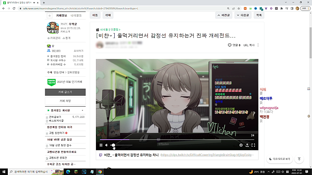Viewport: 312px width, 175px height.
Task: Go to the next post (다음글)
Action: (x=243, y=15)
